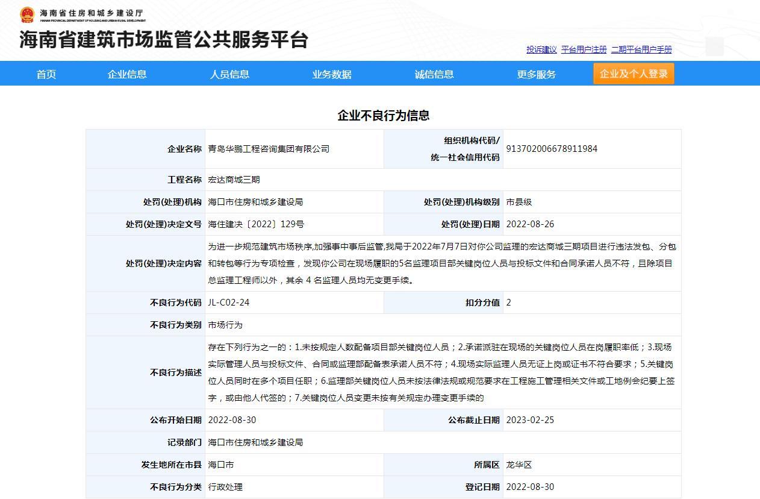The image size is (760, 499).
Task: Click the 企业不良行为信息 page heading
Action: click(x=384, y=115)
